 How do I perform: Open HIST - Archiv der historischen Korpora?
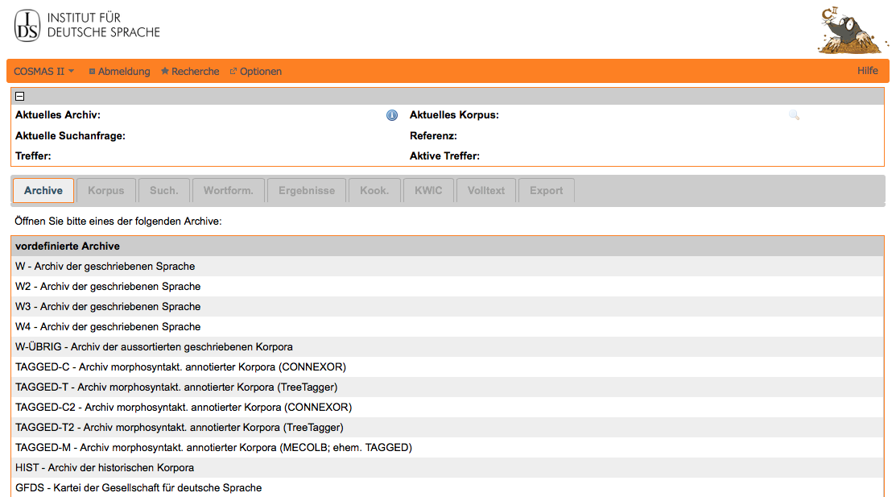[x=448, y=467]
